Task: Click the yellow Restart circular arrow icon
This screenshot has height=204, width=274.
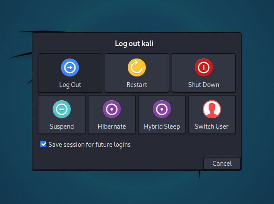Action: click(x=137, y=68)
